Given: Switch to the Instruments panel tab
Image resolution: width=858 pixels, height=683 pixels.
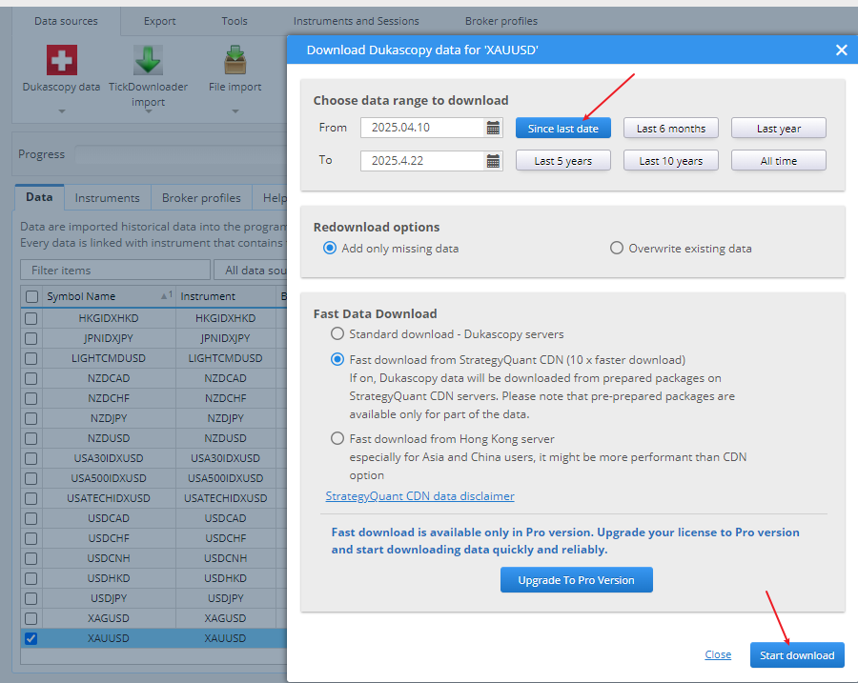Looking at the screenshot, I should pyautogui.click(x=107, y=198).
